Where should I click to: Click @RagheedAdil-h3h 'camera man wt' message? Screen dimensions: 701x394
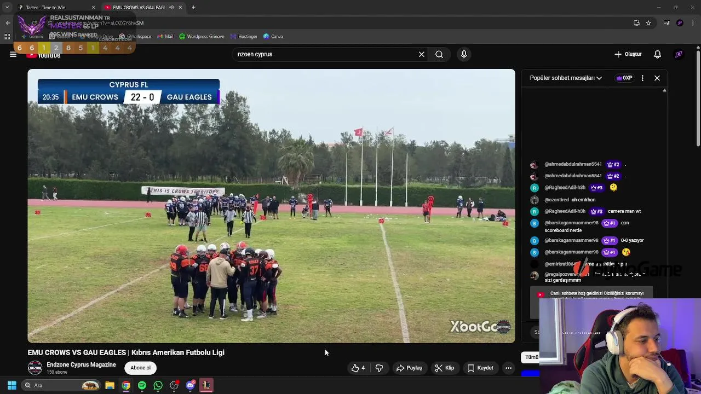point(593,211)
